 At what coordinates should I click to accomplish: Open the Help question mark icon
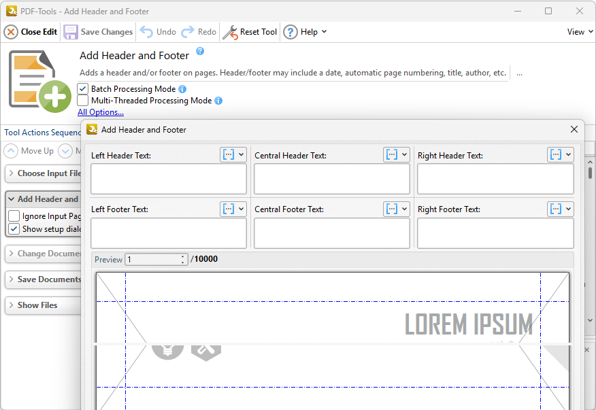pyautogui.click(x=291, y=32)
